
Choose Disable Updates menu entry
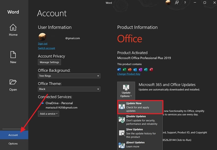[x=140, y=120]
